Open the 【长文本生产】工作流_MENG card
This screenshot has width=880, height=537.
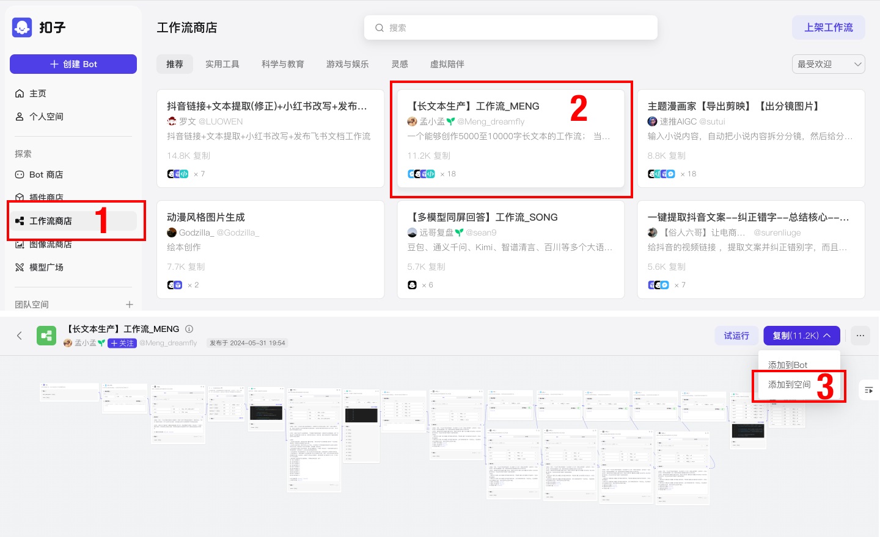(511, 139)
